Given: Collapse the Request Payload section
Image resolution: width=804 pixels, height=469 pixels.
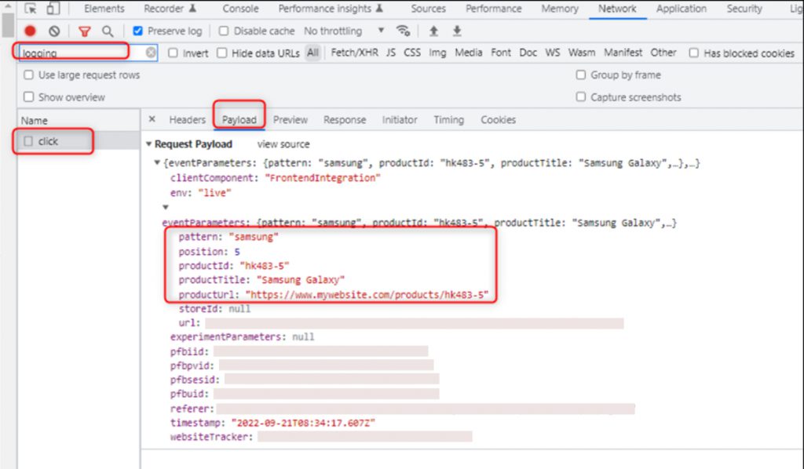Looking at the screenshot, I should pos(148,144).
